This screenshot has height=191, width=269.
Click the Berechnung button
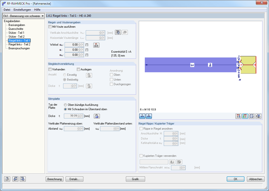[x=55, y=179]
